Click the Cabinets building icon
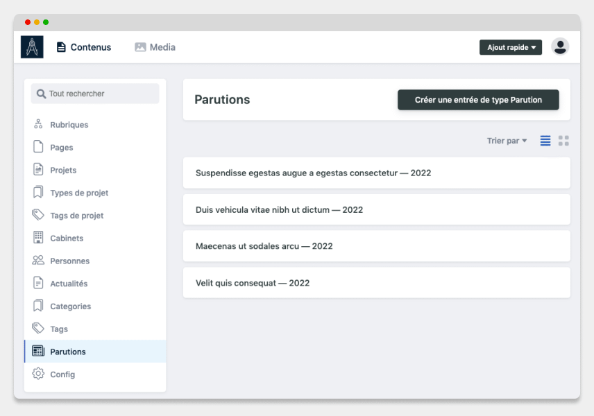The height and width of the screenshot is (416, 594). 38,237
